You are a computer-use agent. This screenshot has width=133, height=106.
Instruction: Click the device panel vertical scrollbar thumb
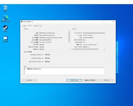click(x=69, y=37)
